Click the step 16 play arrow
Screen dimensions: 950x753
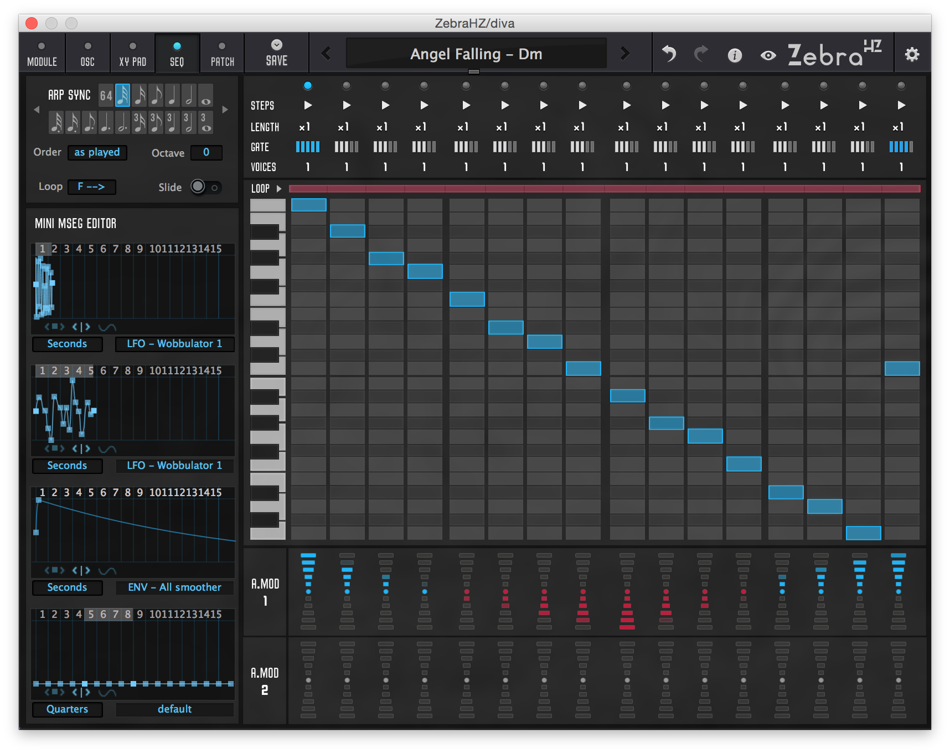pyautogui.click(x=901, y=105)
